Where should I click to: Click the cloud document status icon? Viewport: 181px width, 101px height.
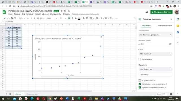69,11
